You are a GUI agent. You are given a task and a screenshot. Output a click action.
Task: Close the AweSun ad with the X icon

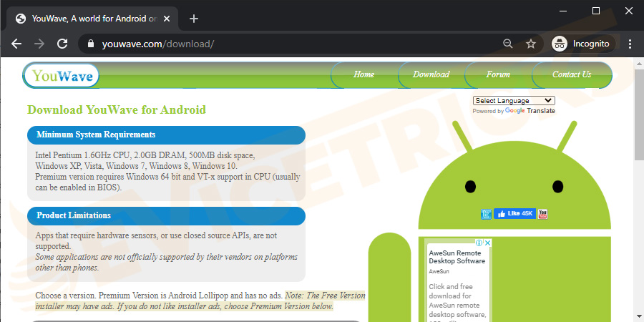pyautogui.click(x=487, y=243)
